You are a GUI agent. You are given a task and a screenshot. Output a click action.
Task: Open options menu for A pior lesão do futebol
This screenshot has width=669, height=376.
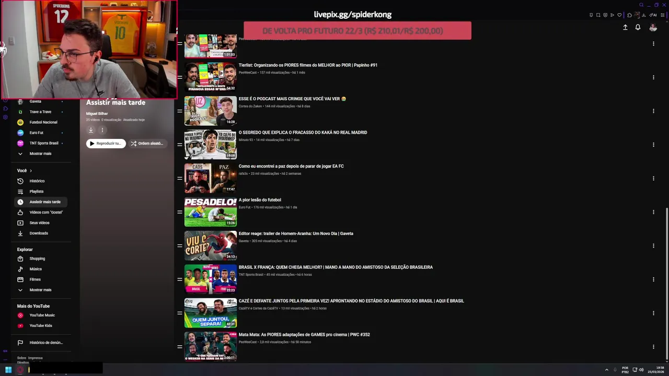[x=653, y=212]
